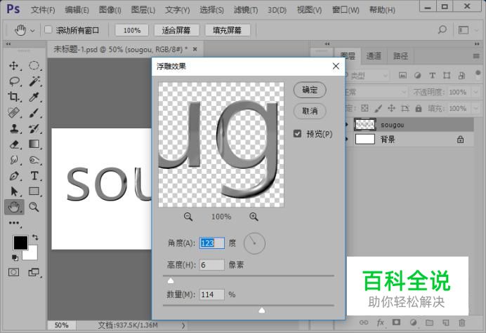
Task: Select the Eraser tool
Action: click(14, 144)
